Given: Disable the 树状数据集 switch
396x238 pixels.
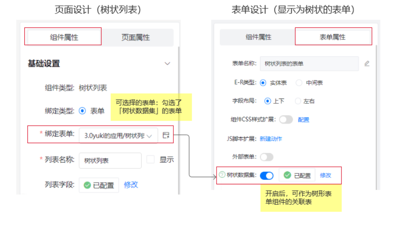Looking at the screenshot, I should pos(266,175).
